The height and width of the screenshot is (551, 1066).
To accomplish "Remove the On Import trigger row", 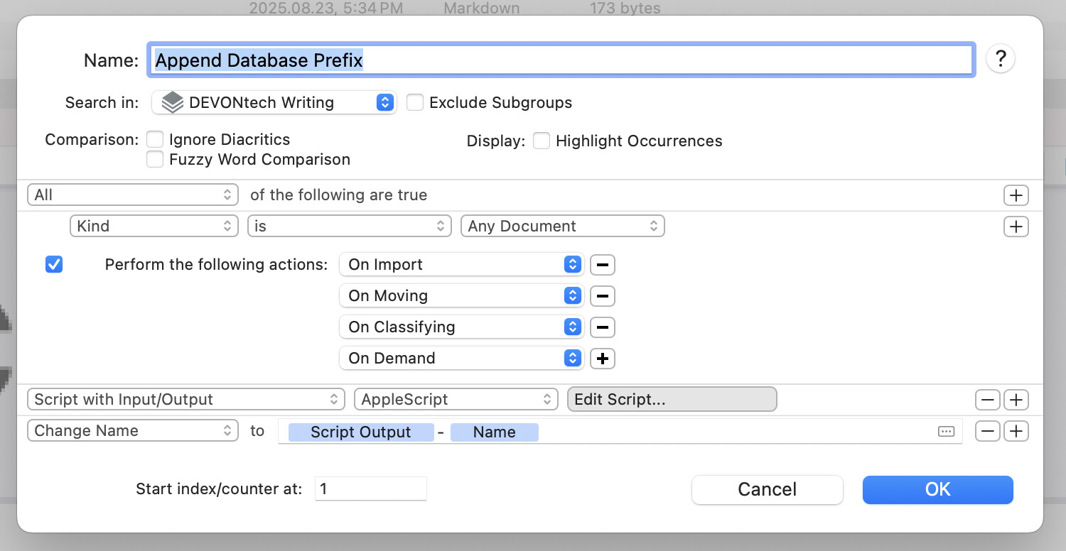I will 603,265.
